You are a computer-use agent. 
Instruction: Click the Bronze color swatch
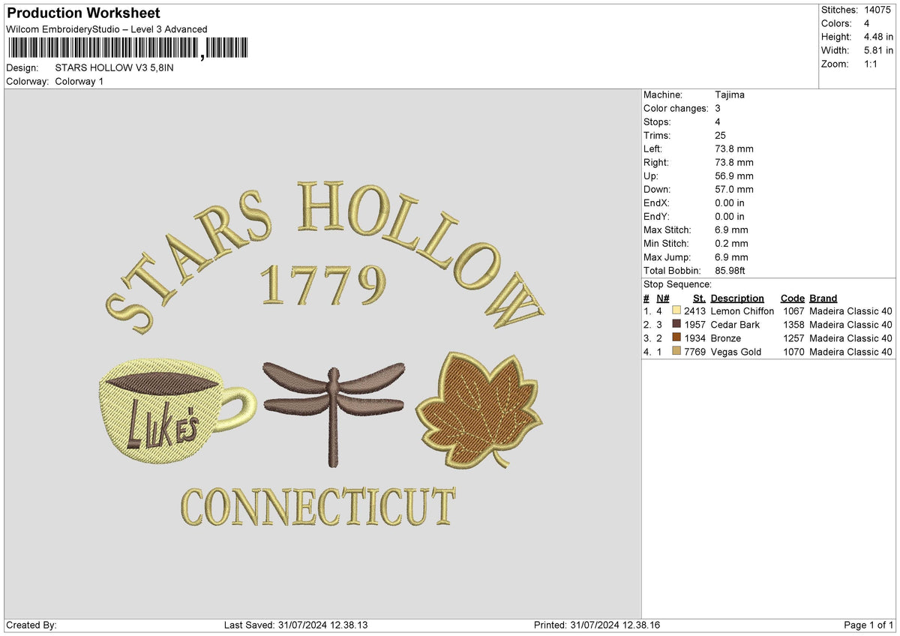tap(677, 338)
